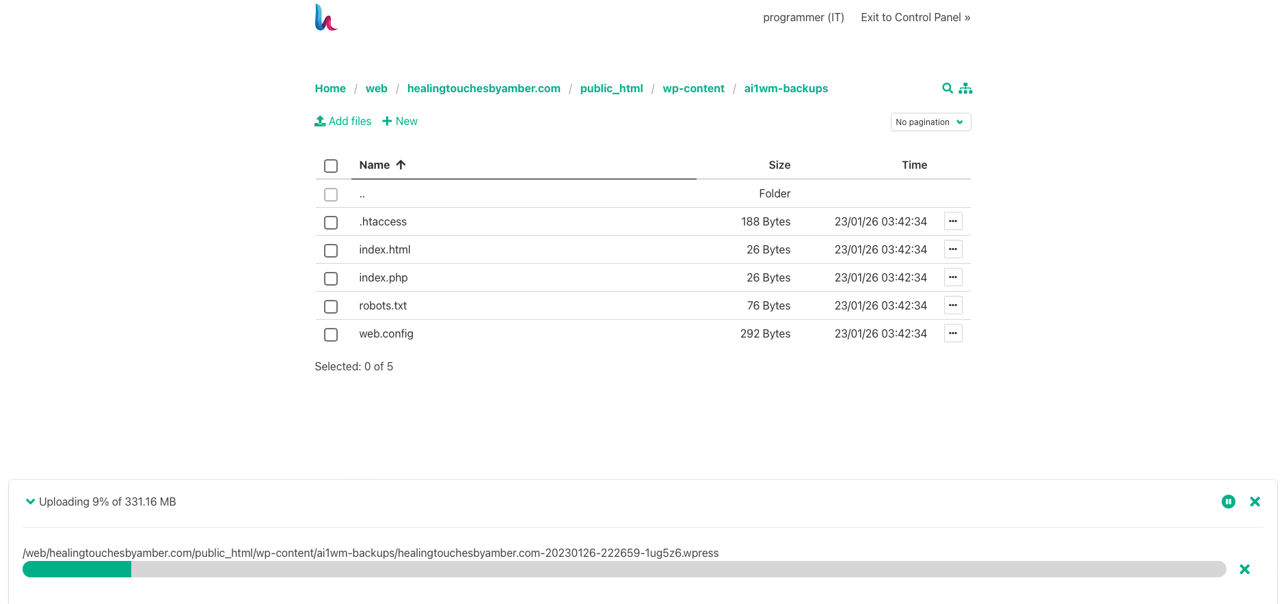1288x604 pixels.
Task: Click the Folder size label
Action: click(x=775, y=193)
